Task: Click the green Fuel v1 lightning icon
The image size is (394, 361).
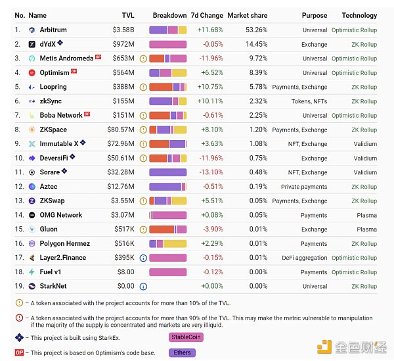Action: 32,272
